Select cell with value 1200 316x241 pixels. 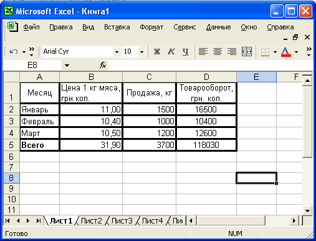pyautogui.click(x=149, y=133)
